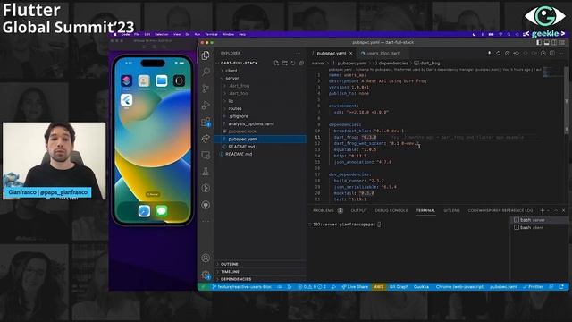Refresh the explorer file tree
The height and width of the screenshot is (322, 572).
coord(293,64)
